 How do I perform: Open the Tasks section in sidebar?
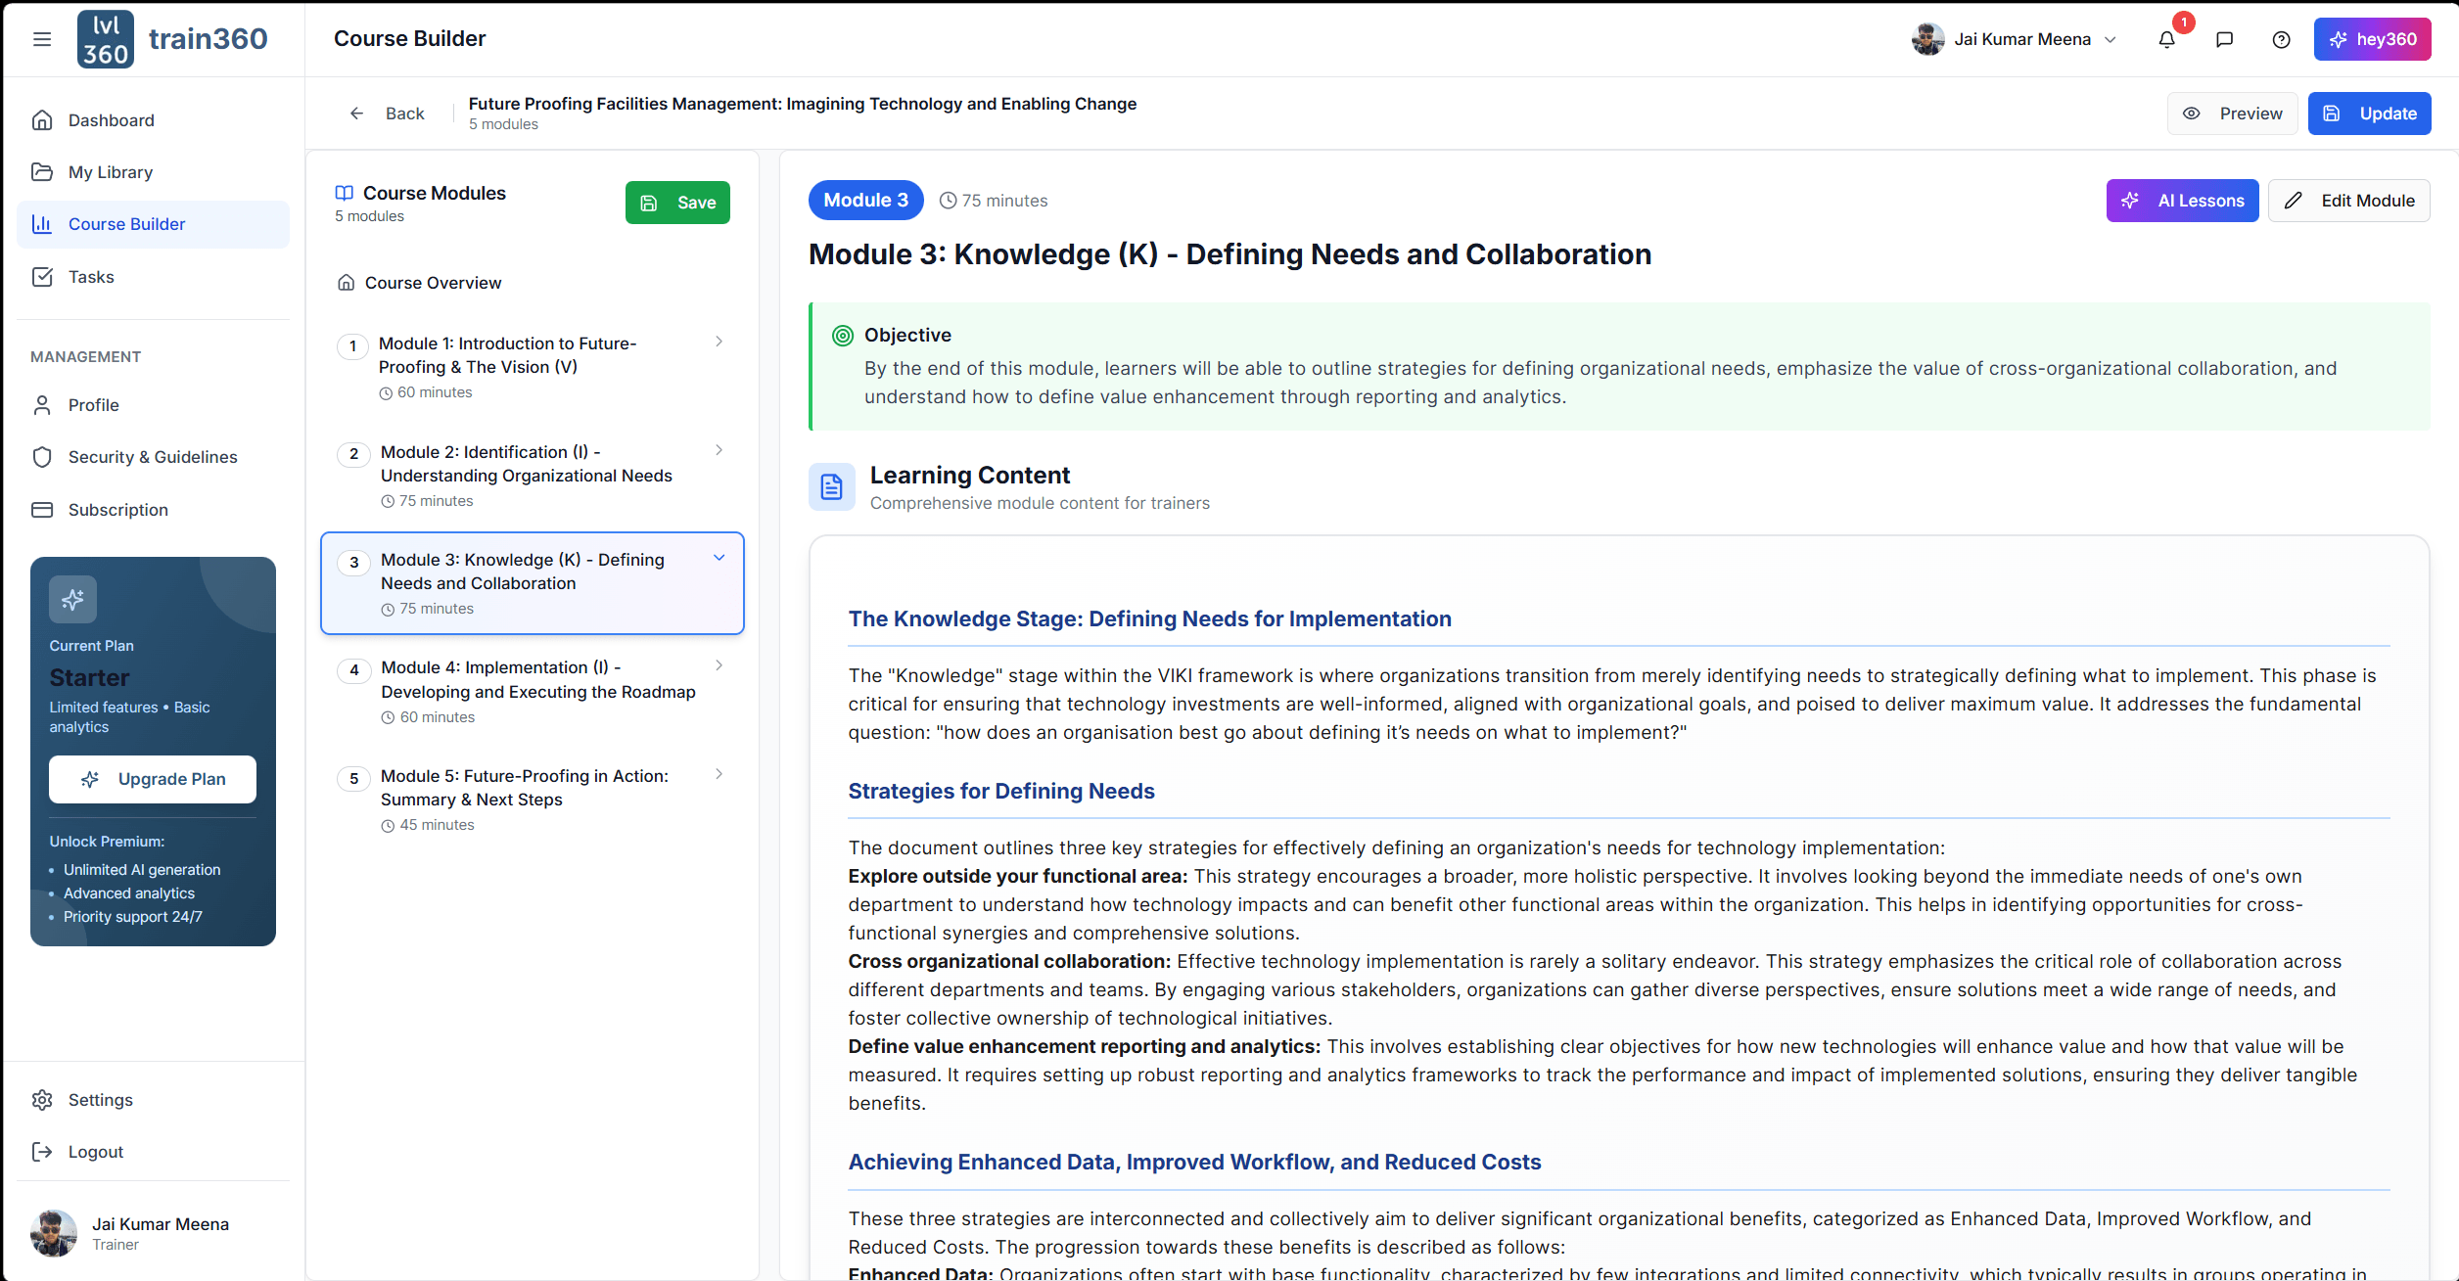90,277
